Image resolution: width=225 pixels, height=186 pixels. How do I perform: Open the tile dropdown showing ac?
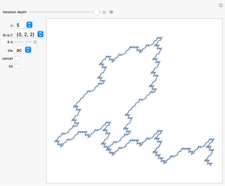(x=23, y=50)
